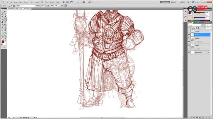Select the Eyedropper tool
The image size is (213, 119).
(5, 17)
